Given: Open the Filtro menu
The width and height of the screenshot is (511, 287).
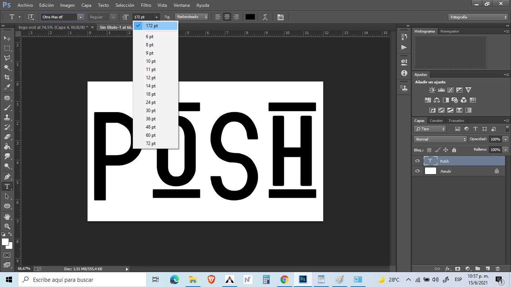Looking at the screenshot, I should tap(146, 5).
